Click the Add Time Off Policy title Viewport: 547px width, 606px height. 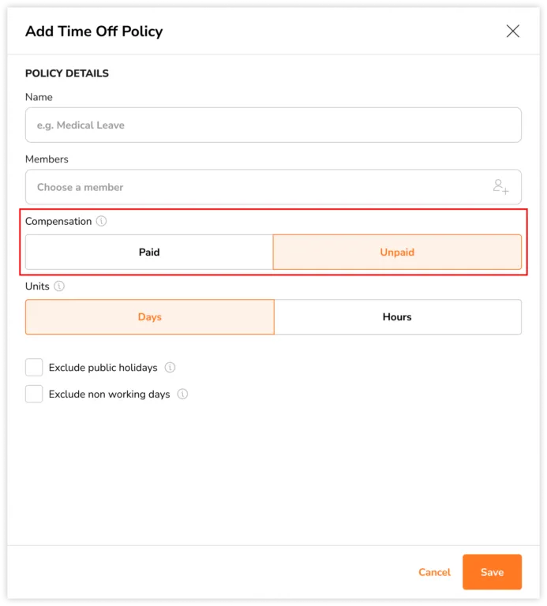point(94,32)
